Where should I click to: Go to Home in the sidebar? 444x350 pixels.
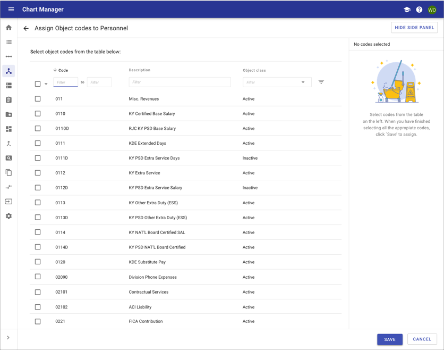click(x=9, y=28)
